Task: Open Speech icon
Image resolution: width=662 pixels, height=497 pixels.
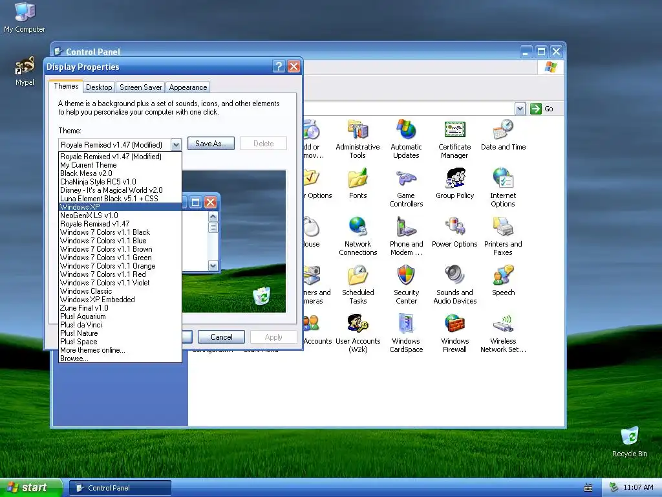Action: tap(503, 281)
